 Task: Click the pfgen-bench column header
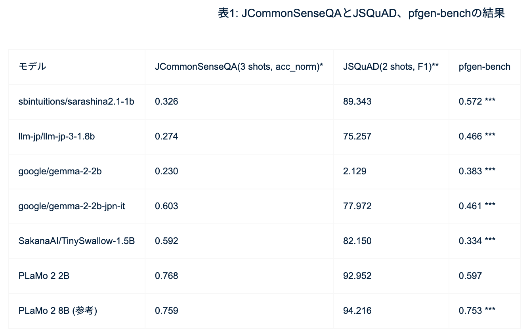coord(485,67)
